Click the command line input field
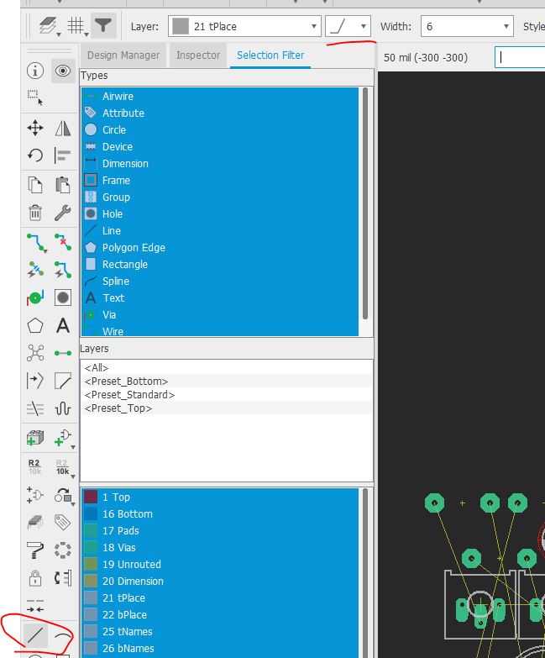 520,57
